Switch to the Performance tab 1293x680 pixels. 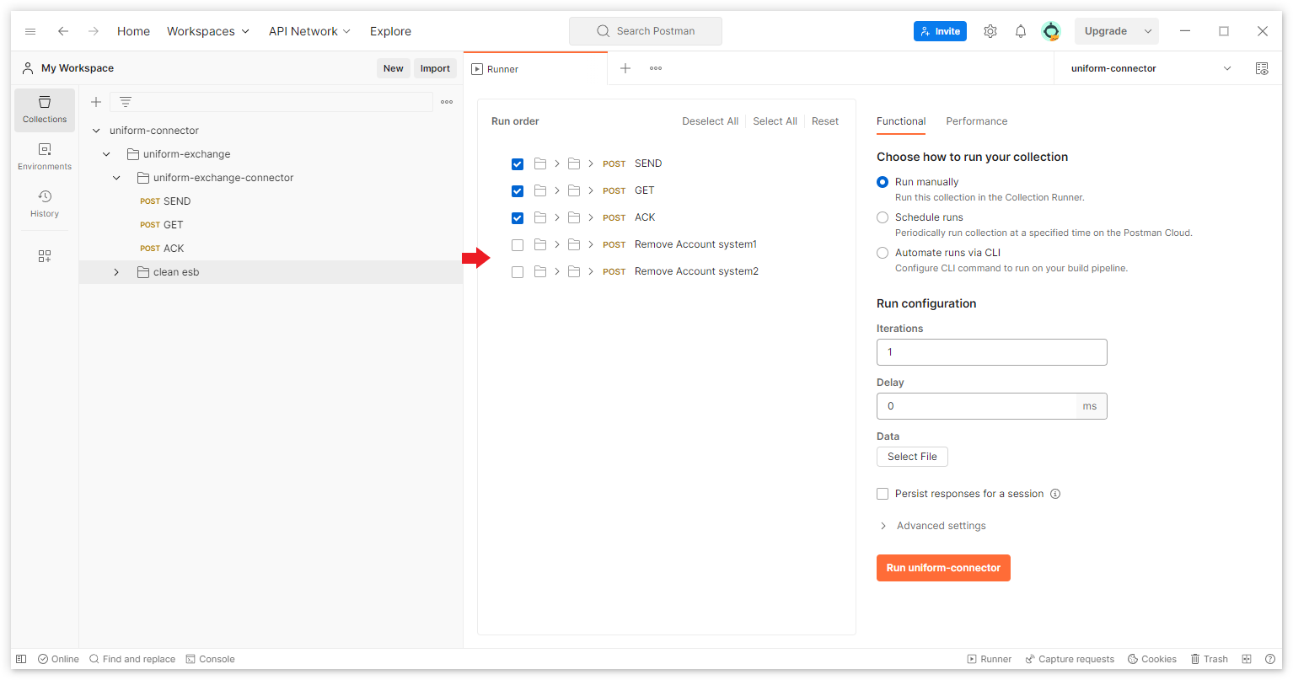[x=976, y=121]
